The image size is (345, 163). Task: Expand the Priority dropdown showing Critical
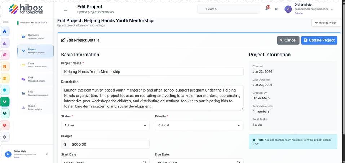point(199,125)
